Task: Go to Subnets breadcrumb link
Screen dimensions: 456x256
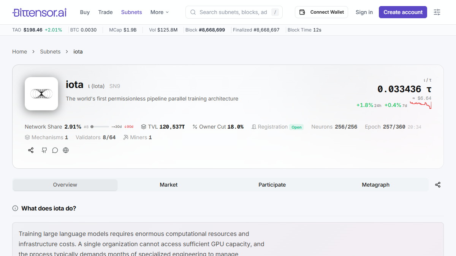Action: tap(50, 52)
